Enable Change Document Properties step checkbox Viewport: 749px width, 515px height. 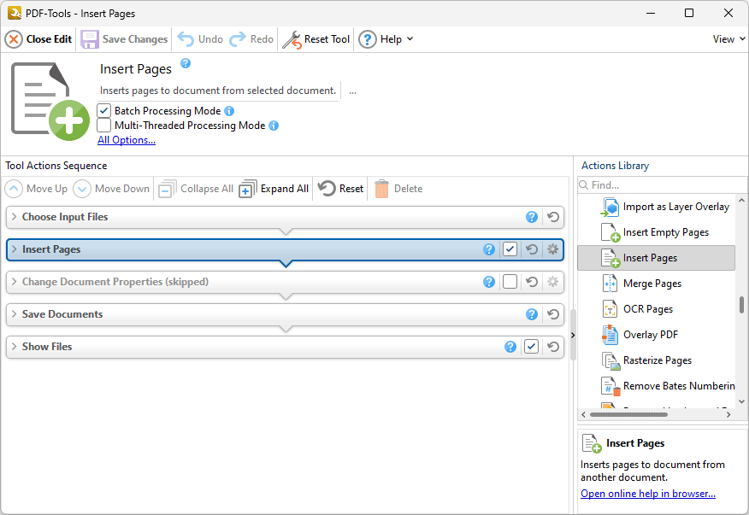510,282
